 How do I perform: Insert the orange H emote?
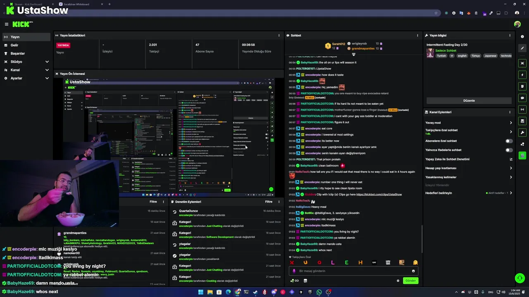pos(360,262)
